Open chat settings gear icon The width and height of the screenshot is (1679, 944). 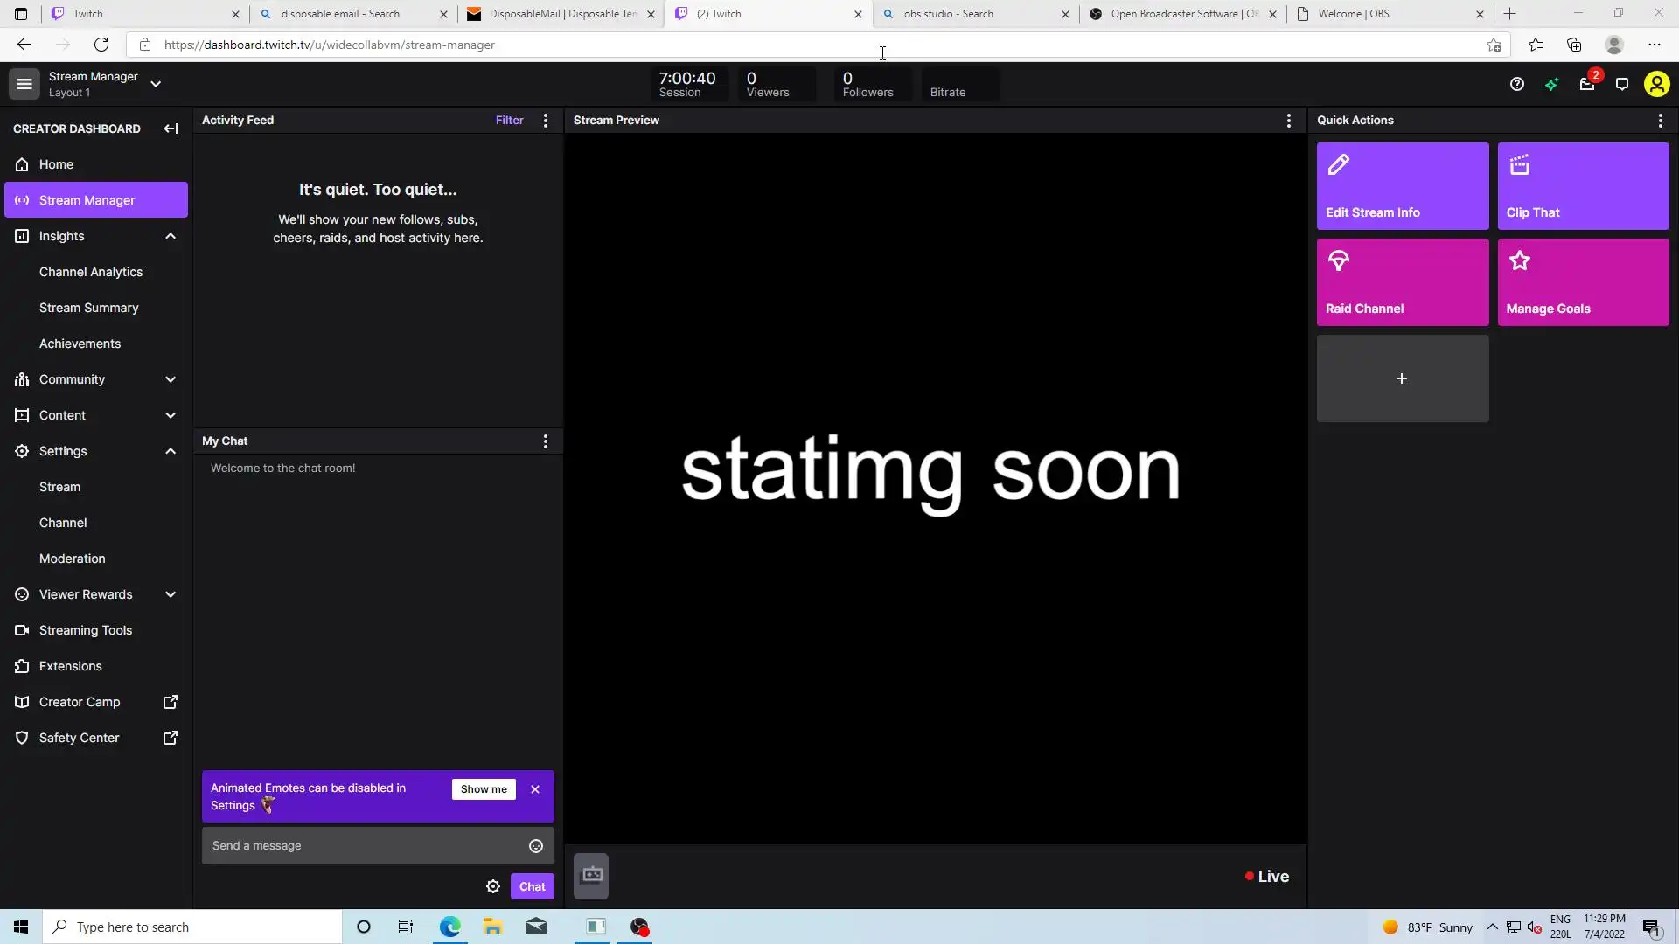pyautogui.click(x=493, y=886)
